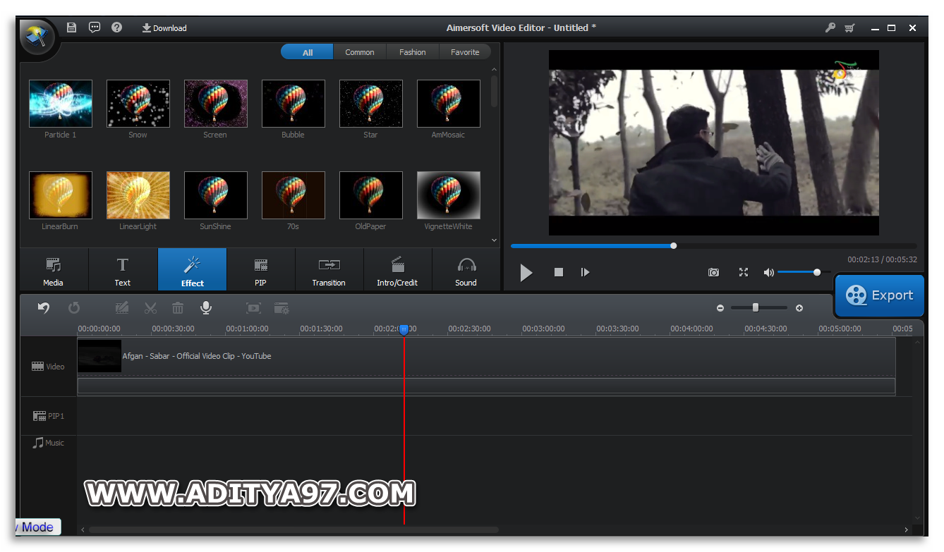944x552 pixels.
Task: Click the Download button in title bar
Action: (164, 28)
